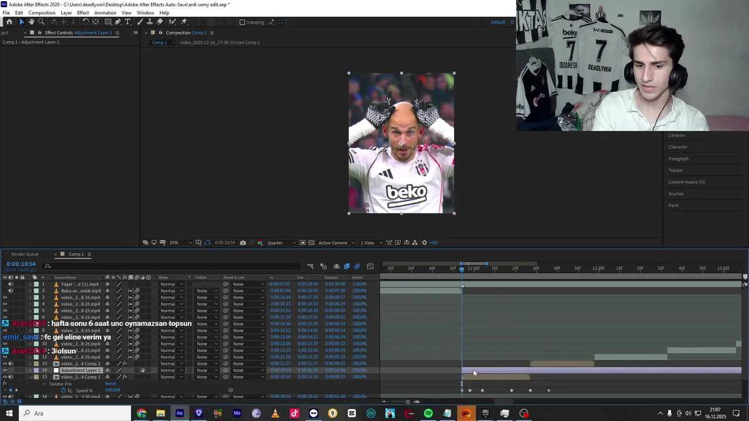749x421 pixels.
Task: Open Composition Mini-Flowchart in timeline
Action: pos(310,267)
